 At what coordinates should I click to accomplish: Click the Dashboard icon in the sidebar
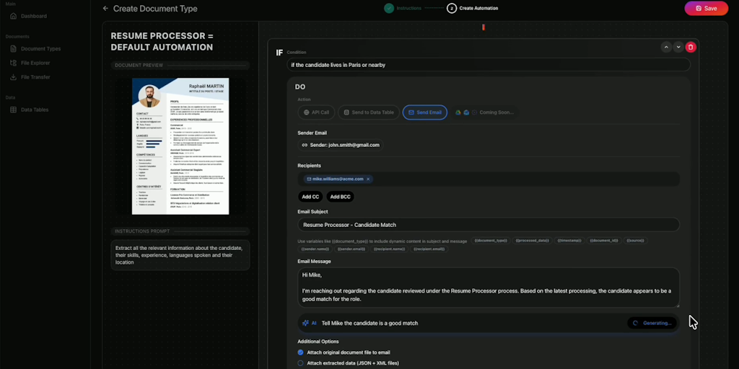point(14,16)
